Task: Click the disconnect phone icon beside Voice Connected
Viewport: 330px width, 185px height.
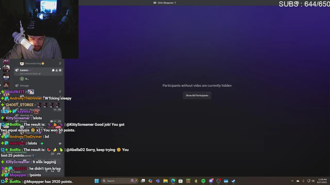Action: [x=59, y=154]
